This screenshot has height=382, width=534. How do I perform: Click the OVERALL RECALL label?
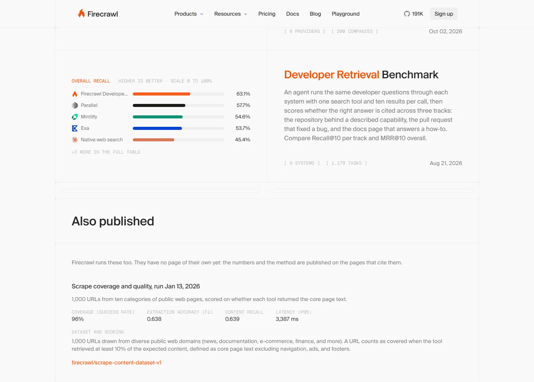91,81
